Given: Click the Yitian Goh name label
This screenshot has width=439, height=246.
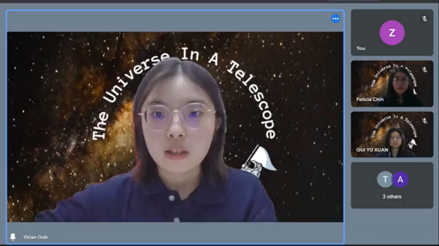Looking at the screenshot, I should click(x=36, y=237).
